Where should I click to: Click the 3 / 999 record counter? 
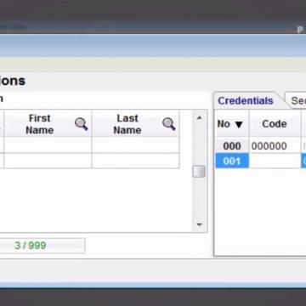(x=31, y=246)
